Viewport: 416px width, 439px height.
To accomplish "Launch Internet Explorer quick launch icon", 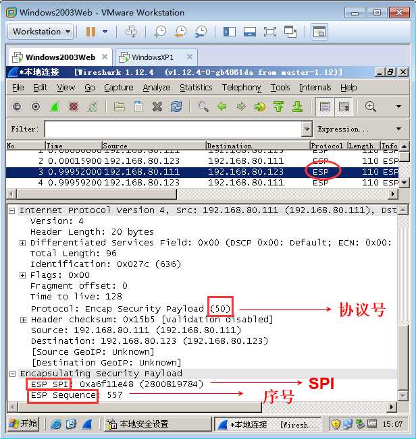I will (56, 424).
